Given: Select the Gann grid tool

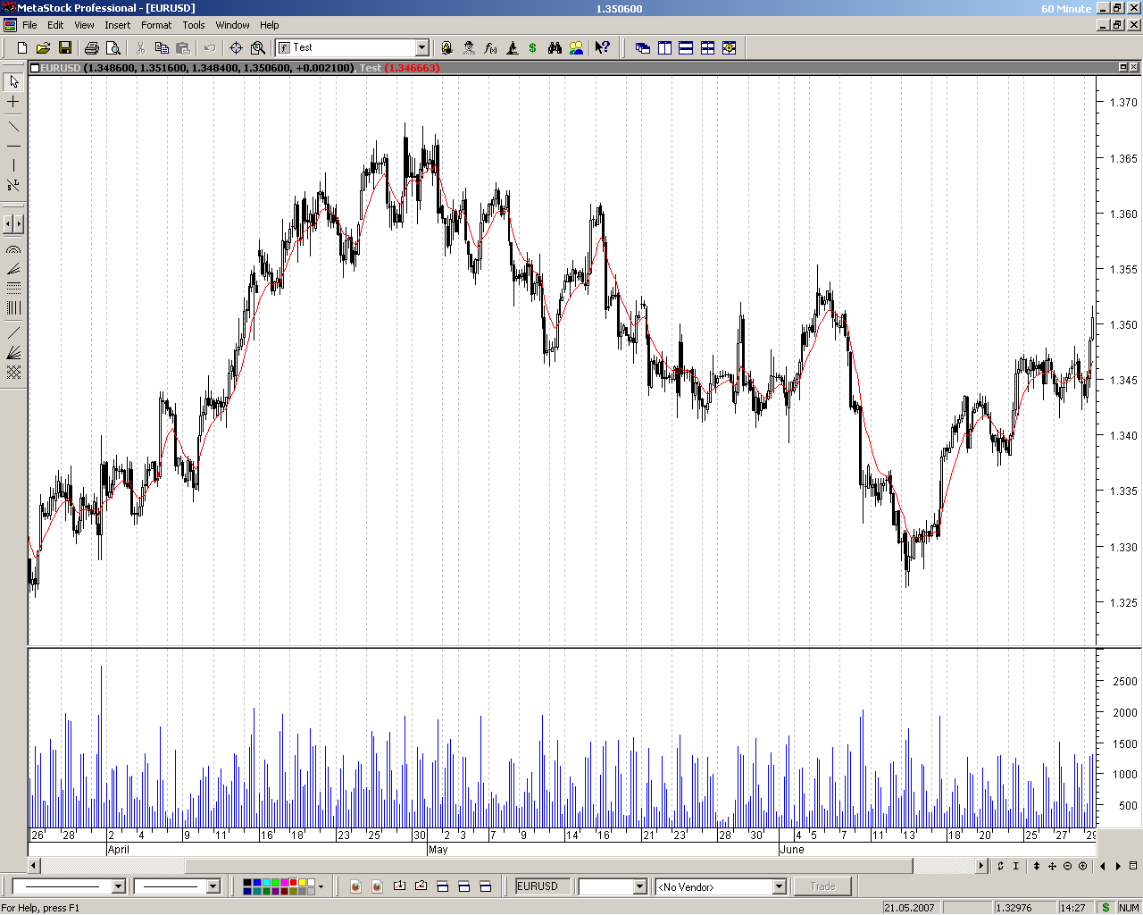Looking at the screenshot, I should coord(13,373).
